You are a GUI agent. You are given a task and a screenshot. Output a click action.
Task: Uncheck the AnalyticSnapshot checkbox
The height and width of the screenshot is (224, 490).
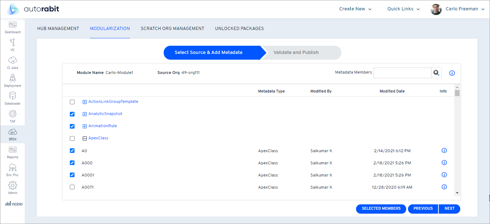[72, 114]
